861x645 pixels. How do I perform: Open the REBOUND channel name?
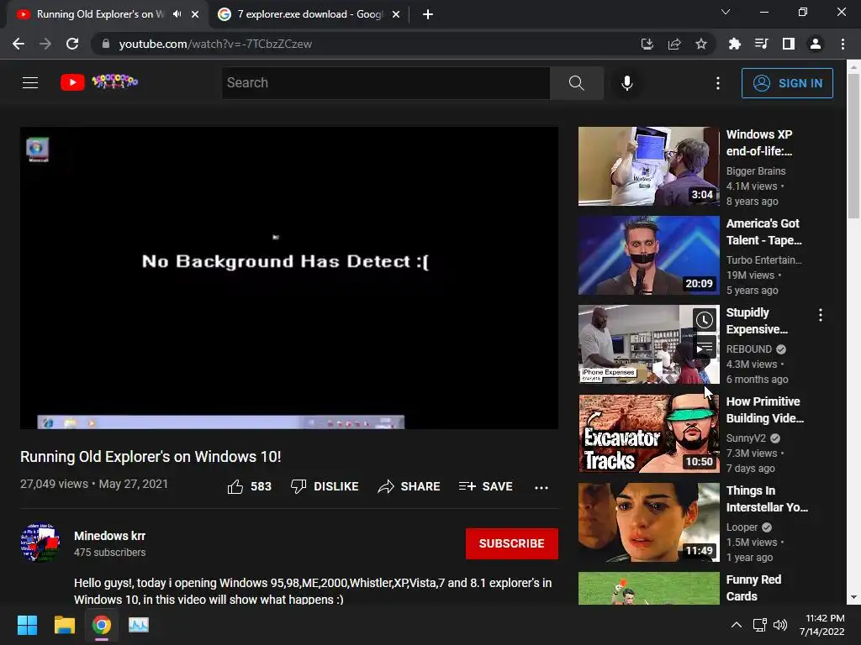click(x=749, y=349)
